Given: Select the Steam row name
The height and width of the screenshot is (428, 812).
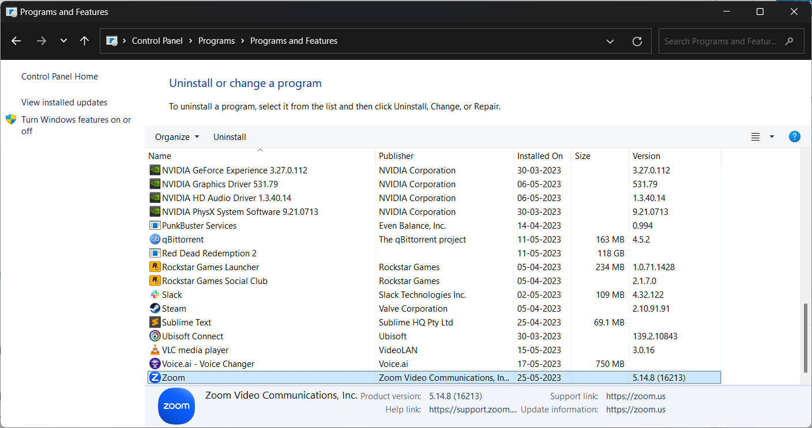Looking at the screenshot, I should pyautogui.click(x=174, y=309).
